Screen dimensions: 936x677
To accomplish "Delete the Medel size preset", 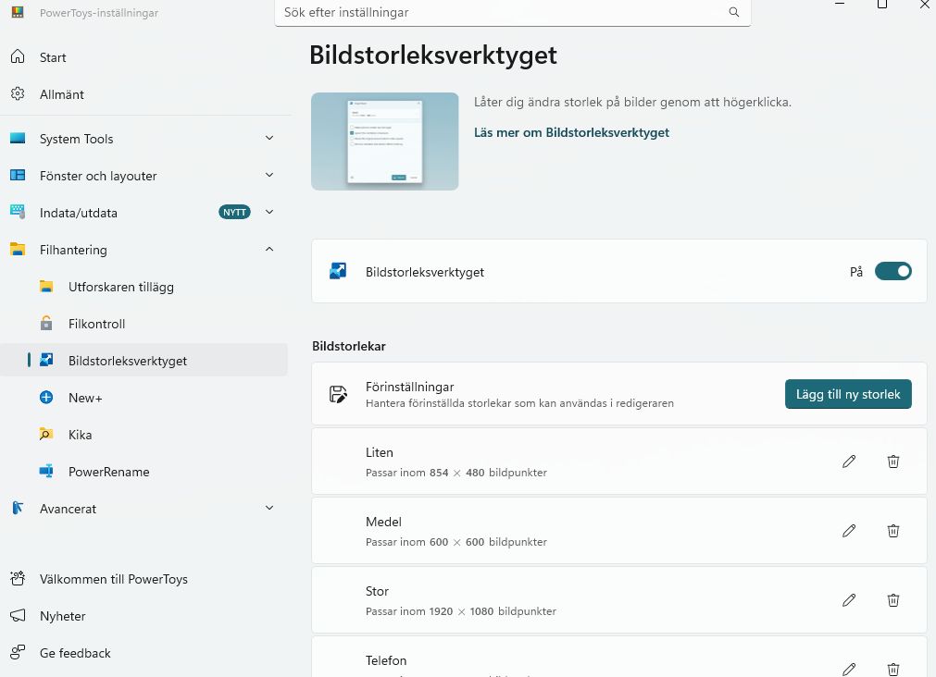I will [893, 530].
